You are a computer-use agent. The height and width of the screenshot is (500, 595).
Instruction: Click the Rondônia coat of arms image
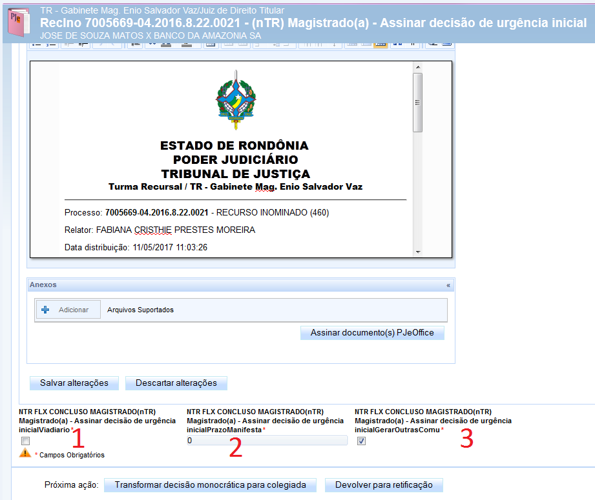pyautogui.click(x=236, y=100)
